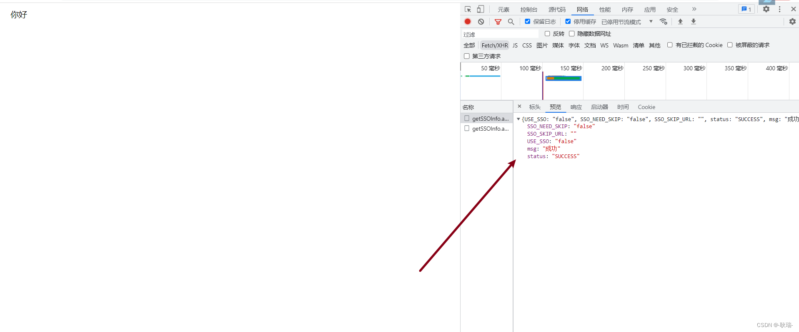Switch to 内存 Memory tab
The height and width of the screenshot is (332, 799).
pyautogui.click(x=628, y=10)
